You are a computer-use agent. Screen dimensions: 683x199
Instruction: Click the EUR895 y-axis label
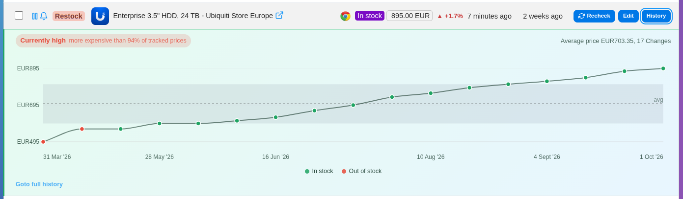[28, 68]
